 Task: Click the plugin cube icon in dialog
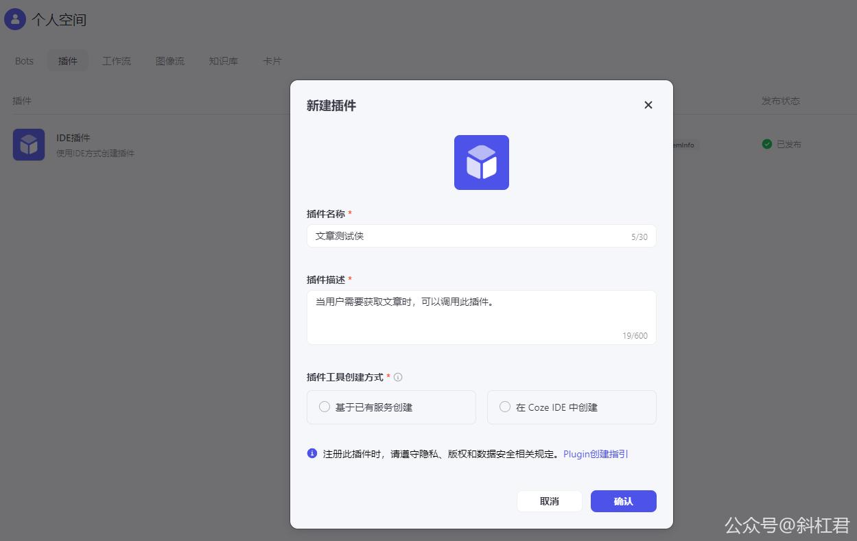click(482, 163)
